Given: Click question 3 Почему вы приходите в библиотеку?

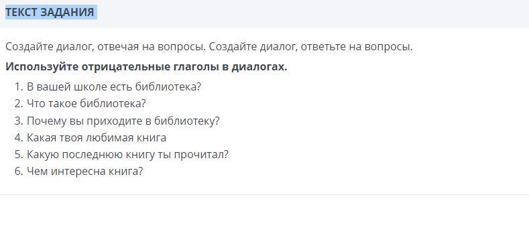Looking at the screenshot, I should 123,121.
